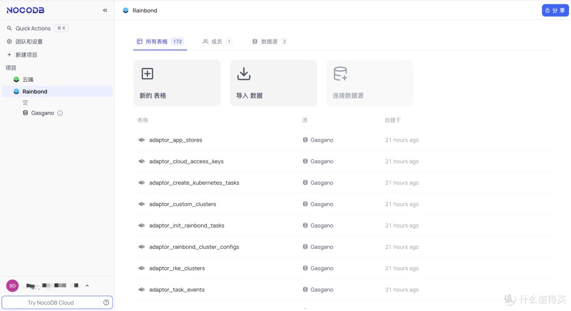
Task: Click the info icon next to Gasgano
Action: (60, 113)
